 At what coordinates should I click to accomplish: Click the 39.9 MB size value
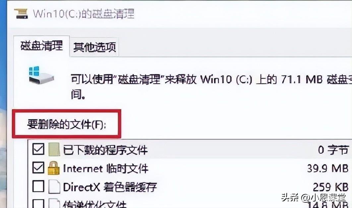tap(328, 168)
